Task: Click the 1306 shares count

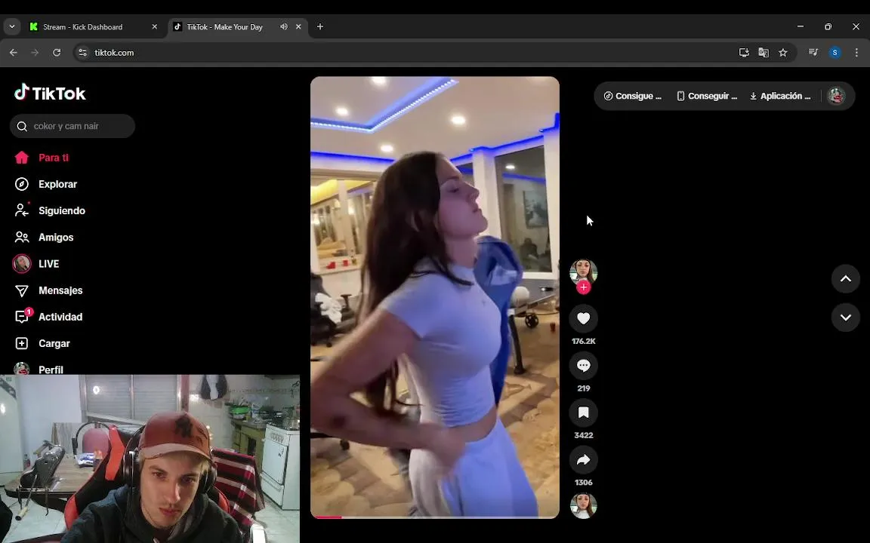Action: coord(583,483)
